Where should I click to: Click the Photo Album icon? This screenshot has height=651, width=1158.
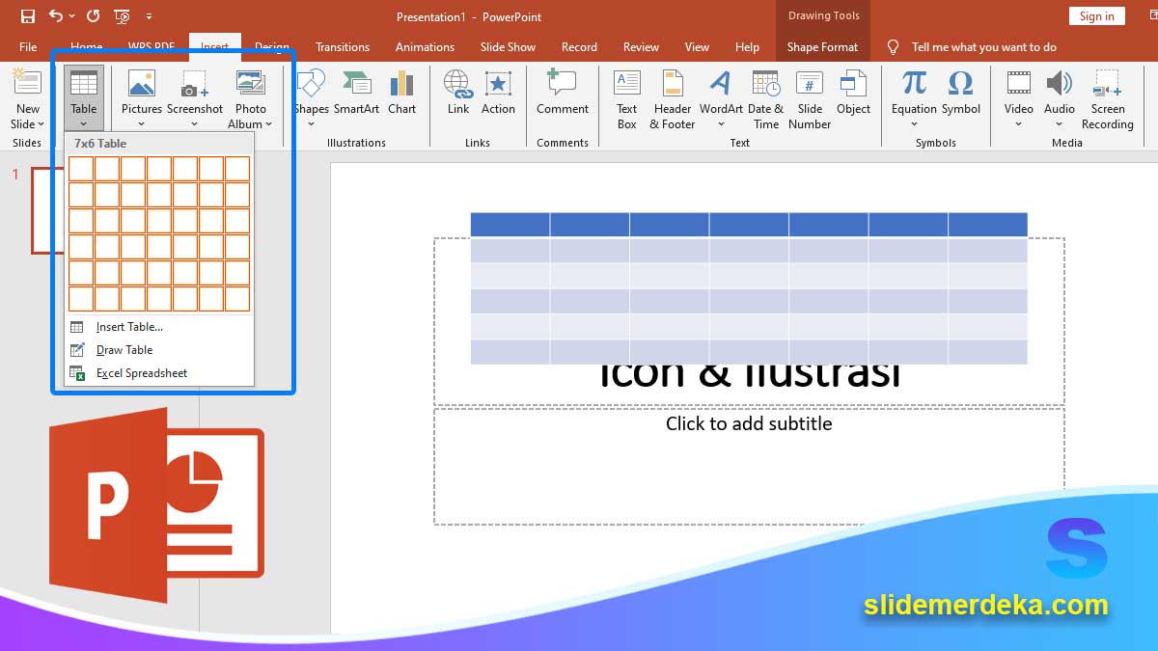tap(251, 84)
